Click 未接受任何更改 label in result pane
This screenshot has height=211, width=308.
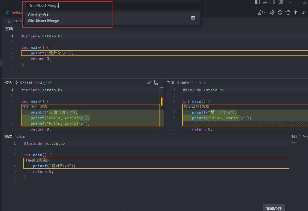click(37, 160)
